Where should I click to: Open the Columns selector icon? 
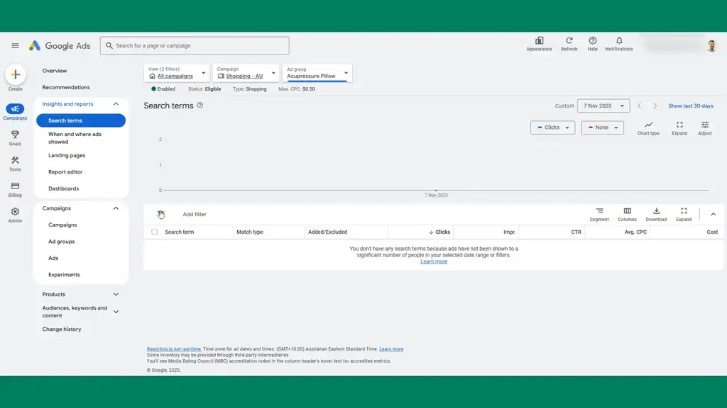[x=627, y=211]
